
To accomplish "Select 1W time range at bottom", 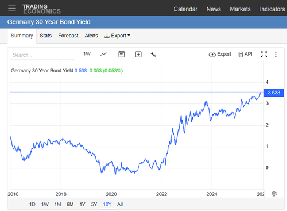I will tap(45, 204).
